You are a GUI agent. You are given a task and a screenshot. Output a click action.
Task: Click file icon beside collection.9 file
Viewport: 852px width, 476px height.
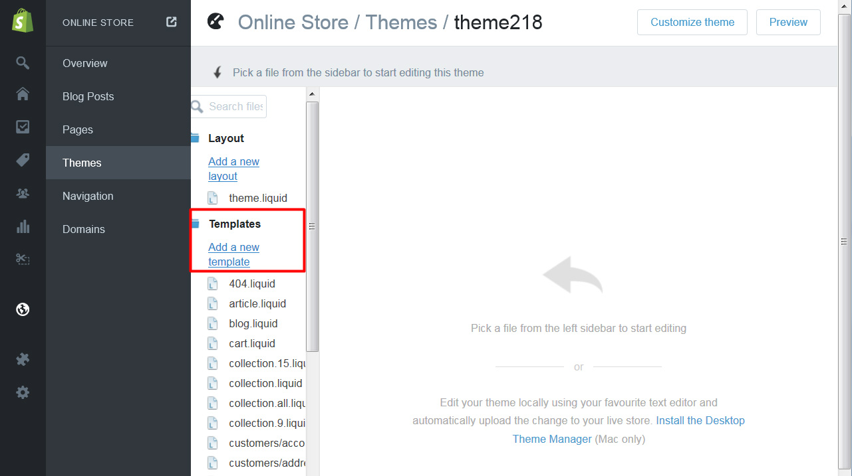pos(213,423)
